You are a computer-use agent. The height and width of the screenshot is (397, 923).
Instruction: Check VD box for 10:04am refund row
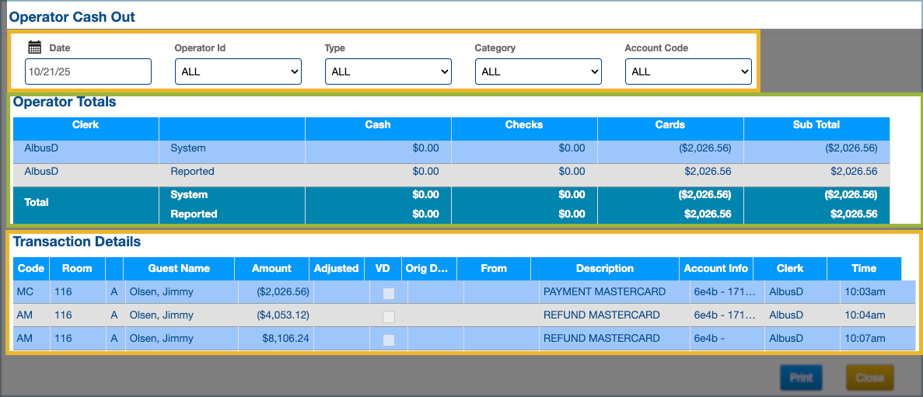(x=389, y=316)
